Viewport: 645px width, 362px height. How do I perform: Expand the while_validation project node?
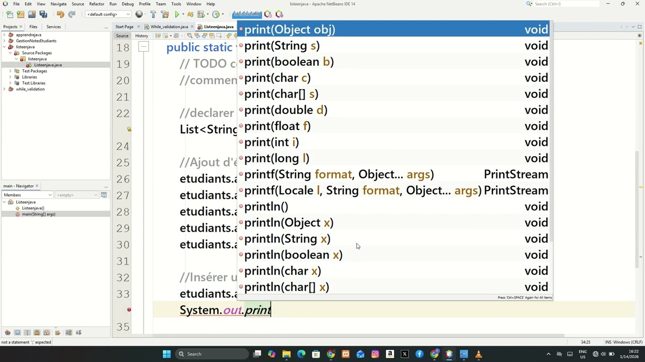click(4, 89)
